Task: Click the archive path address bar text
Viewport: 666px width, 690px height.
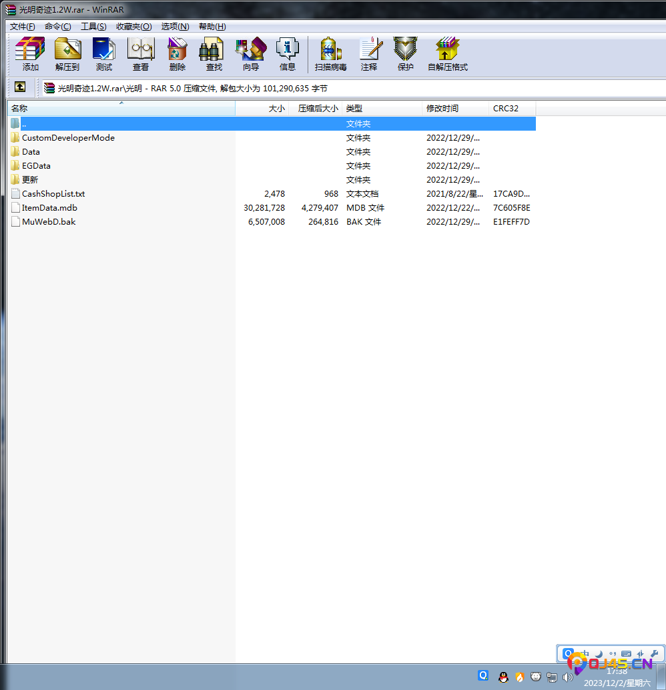Action: (x=192, y=89)
